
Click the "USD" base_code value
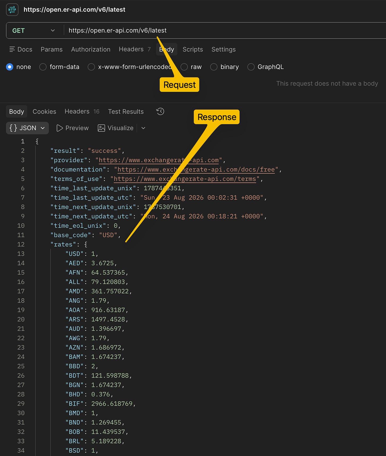click(108, 235)
